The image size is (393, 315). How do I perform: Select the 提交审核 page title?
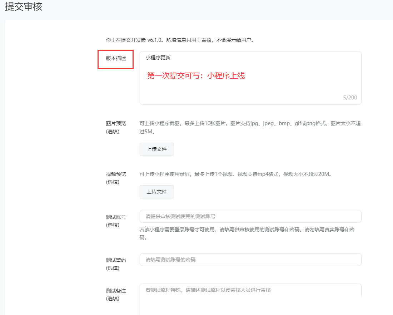click(x=24, y=6)
